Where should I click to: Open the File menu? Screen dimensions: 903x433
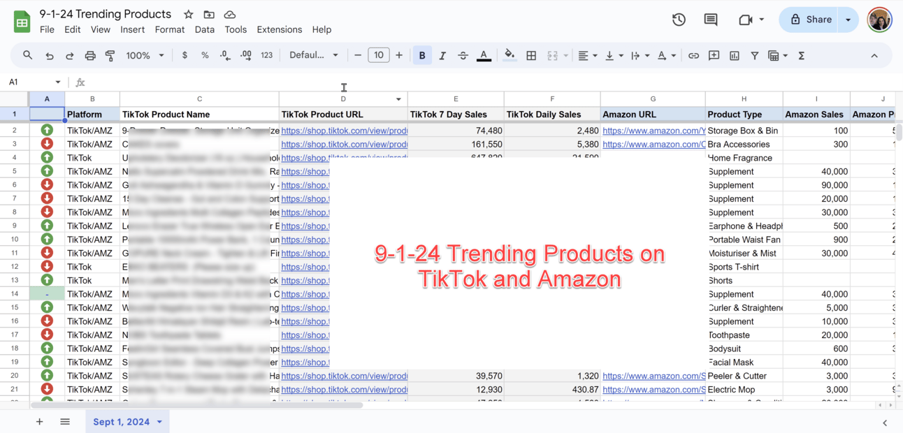pos(47,29)
